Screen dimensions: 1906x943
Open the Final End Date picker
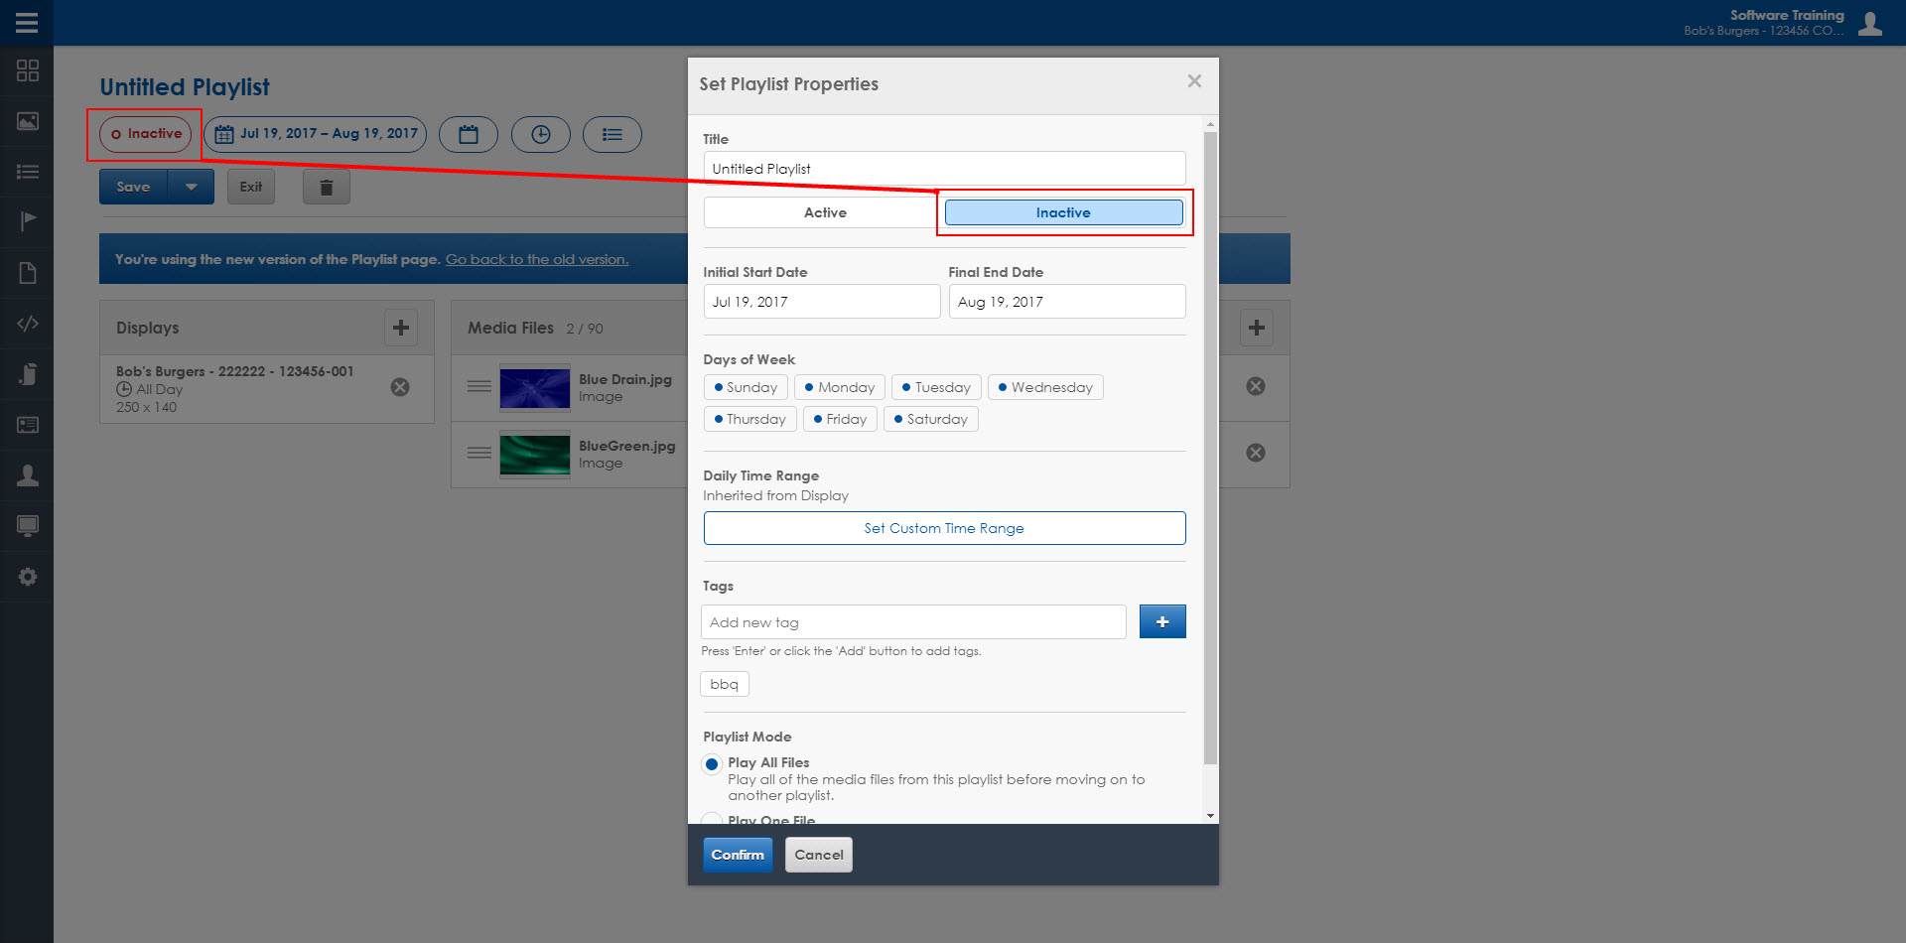1066,302
